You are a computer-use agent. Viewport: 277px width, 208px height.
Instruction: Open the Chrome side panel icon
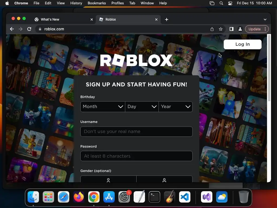[x=232, y=29]
